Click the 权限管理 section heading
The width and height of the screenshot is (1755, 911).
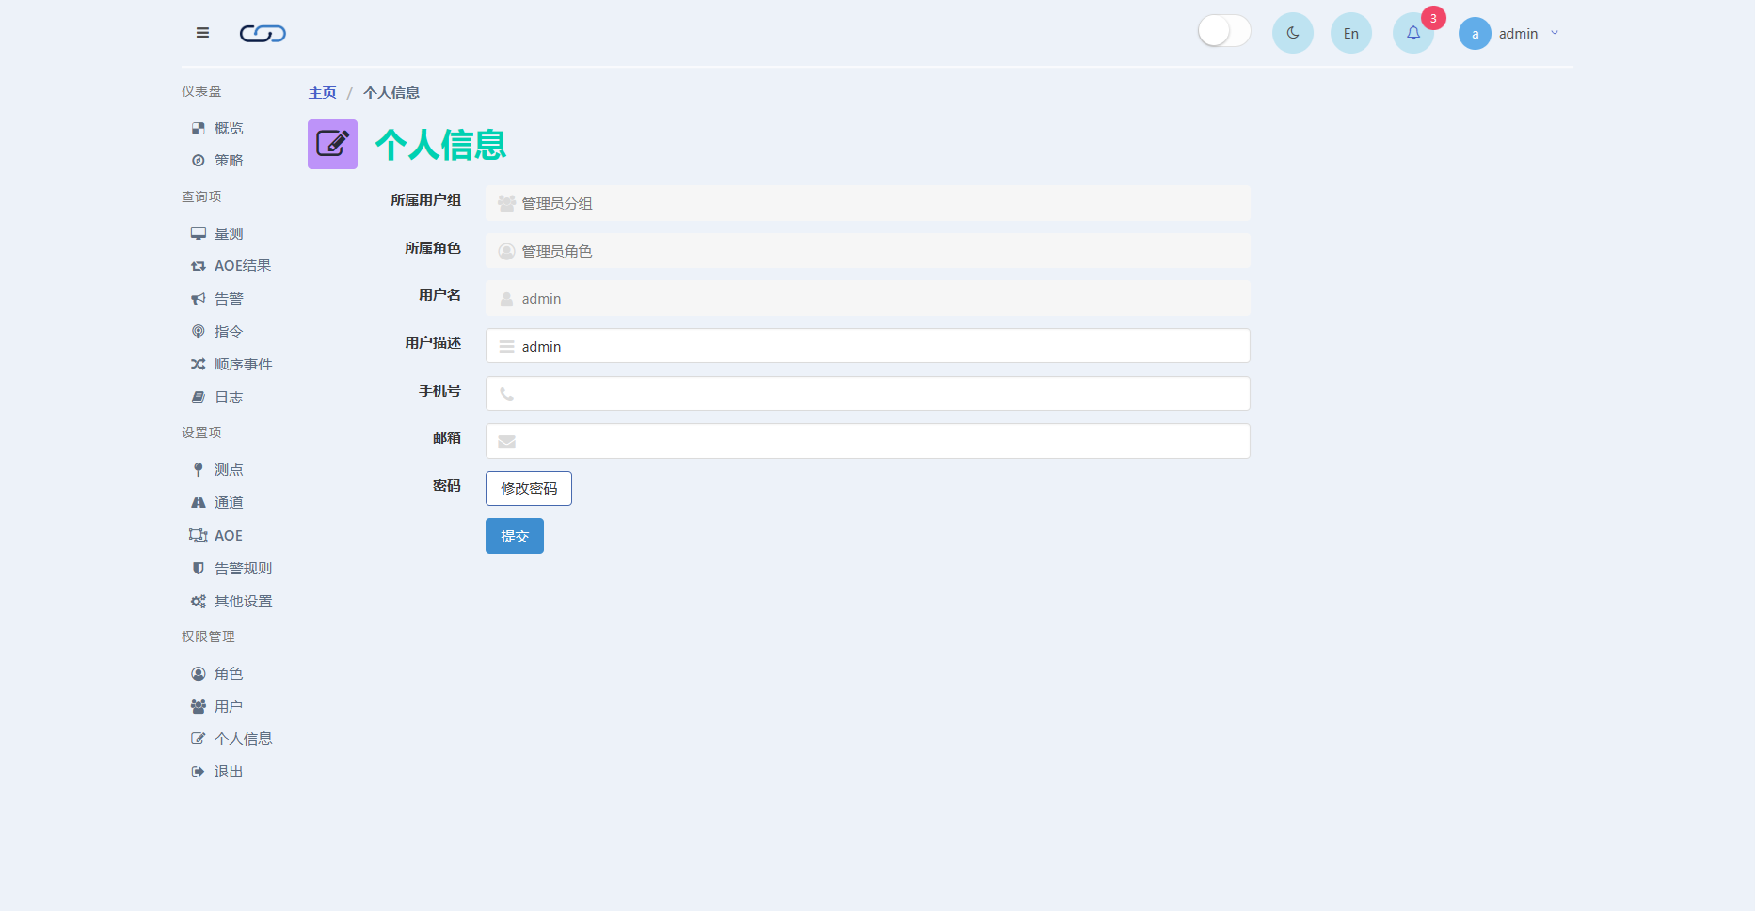click(208, 636)
